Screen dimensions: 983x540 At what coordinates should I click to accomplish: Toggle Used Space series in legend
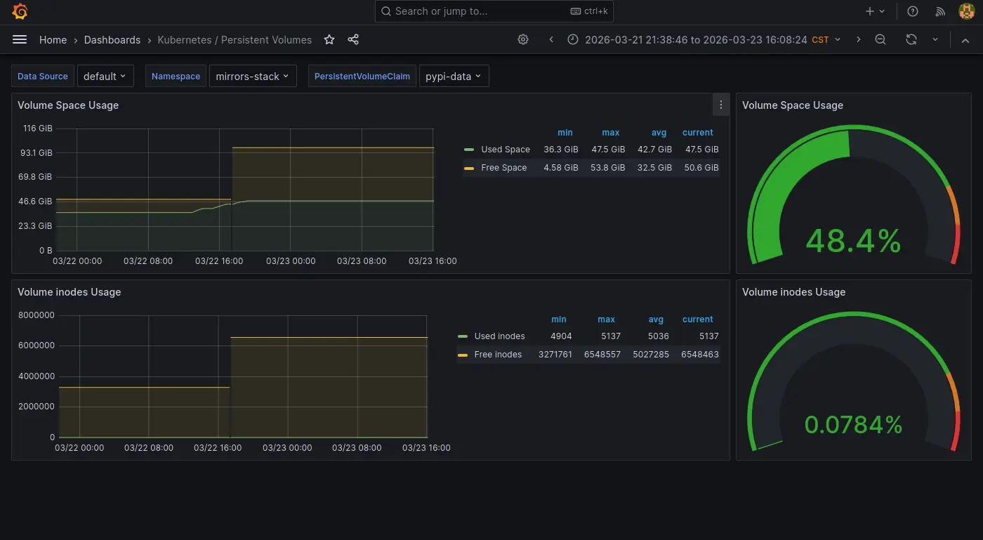(505, 150)
